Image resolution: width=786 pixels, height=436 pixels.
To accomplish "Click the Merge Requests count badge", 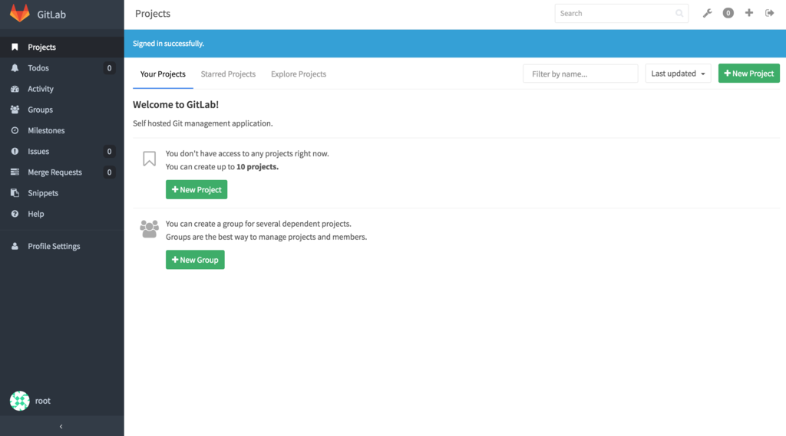I will pos(109,172).
